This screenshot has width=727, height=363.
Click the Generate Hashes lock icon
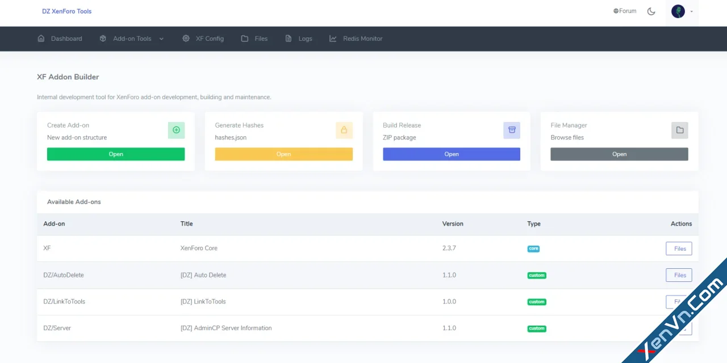pyautogui.click(x=344, y=130)
